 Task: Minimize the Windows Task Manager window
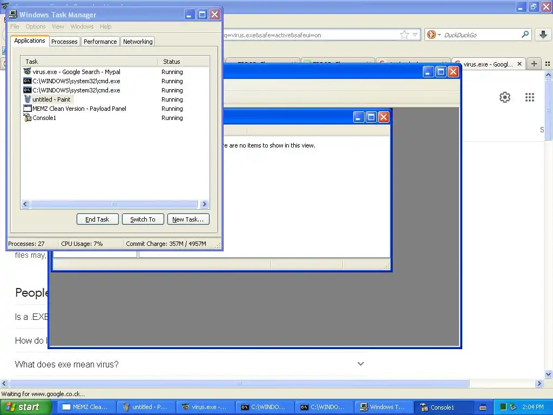(189, 15)
